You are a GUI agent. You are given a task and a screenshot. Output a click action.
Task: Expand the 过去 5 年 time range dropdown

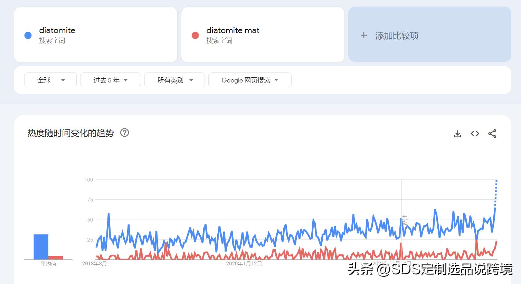click(x=110, y=80)
